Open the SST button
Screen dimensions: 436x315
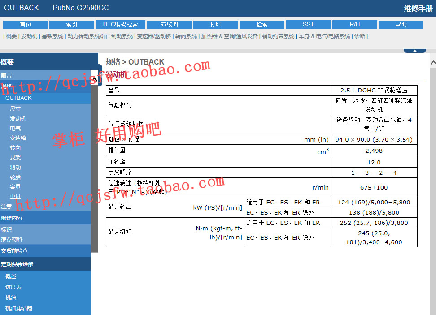(308, 25)
